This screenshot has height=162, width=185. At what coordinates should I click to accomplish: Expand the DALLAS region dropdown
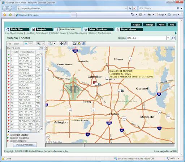(168, 38)
